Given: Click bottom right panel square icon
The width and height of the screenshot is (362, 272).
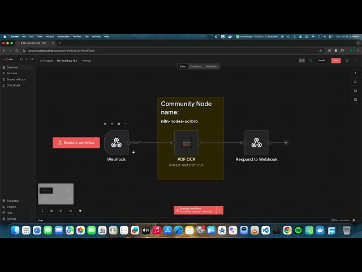Looking at the screenshot, I should point(356,100).
